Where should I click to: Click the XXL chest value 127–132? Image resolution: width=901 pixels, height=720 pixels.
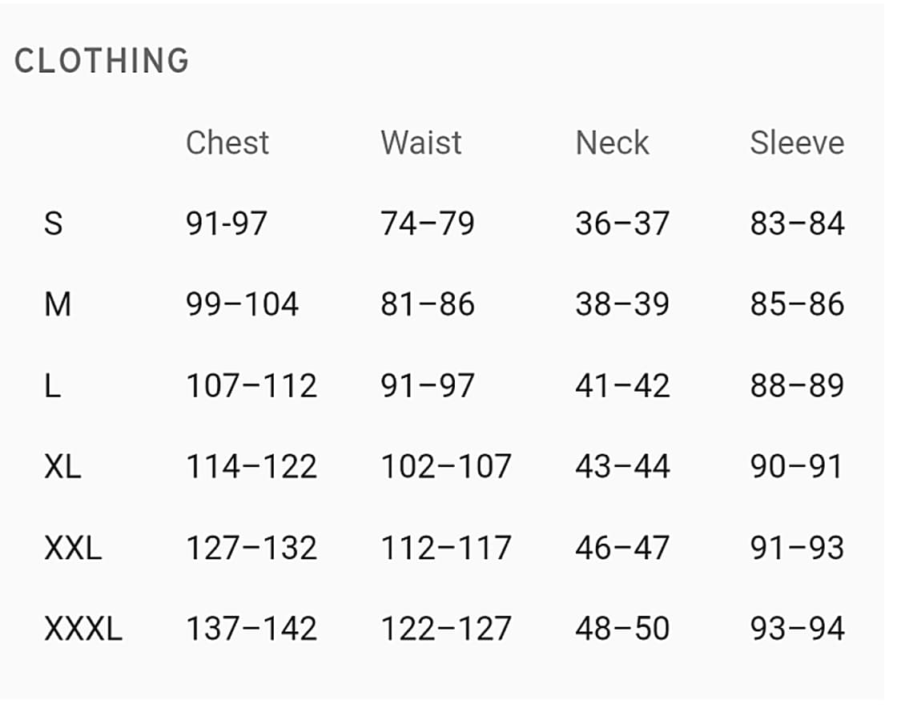pos(251,548)
